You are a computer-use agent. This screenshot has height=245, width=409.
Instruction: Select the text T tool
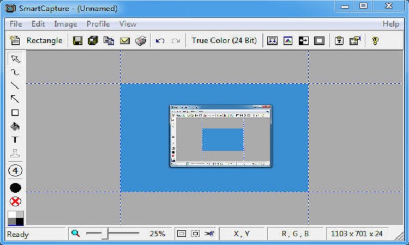(x=15, y=140)
